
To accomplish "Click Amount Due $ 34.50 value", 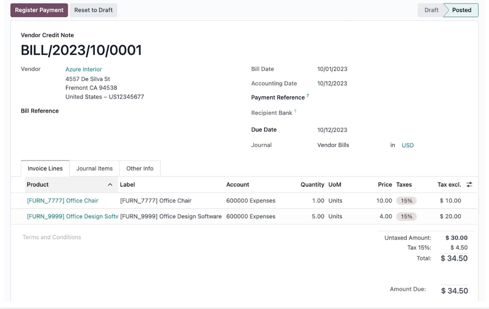I will coord(454,291).
